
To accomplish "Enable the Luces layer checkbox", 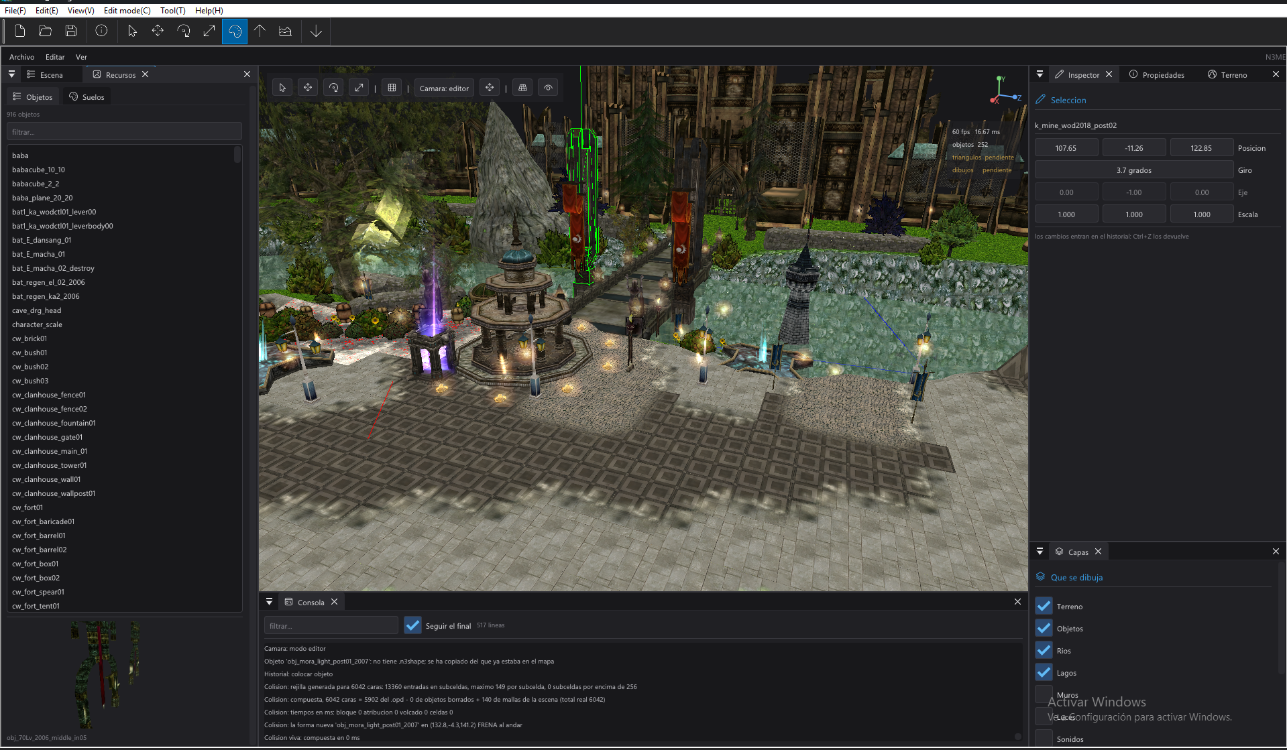I will click(1044, 716).
